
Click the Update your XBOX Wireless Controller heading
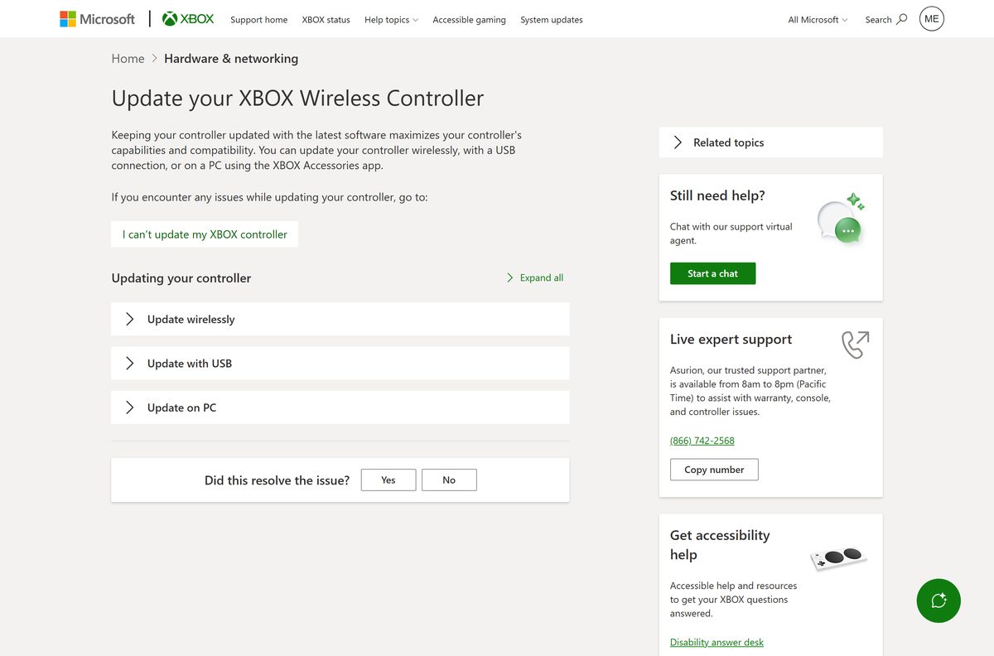point(297,98)
